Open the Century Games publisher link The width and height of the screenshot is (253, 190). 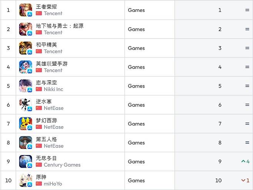[x=62, y=165]
